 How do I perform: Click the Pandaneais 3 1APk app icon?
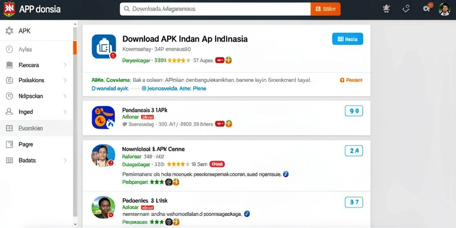coord(103,117)
